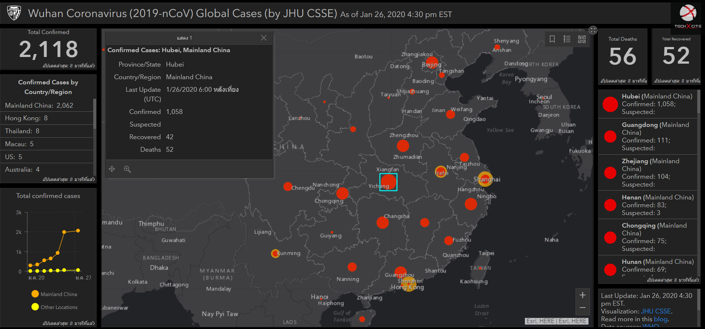Click the Hefei case marker on map
The width and height of the screenshot is (705, 329).
point(441,172)
